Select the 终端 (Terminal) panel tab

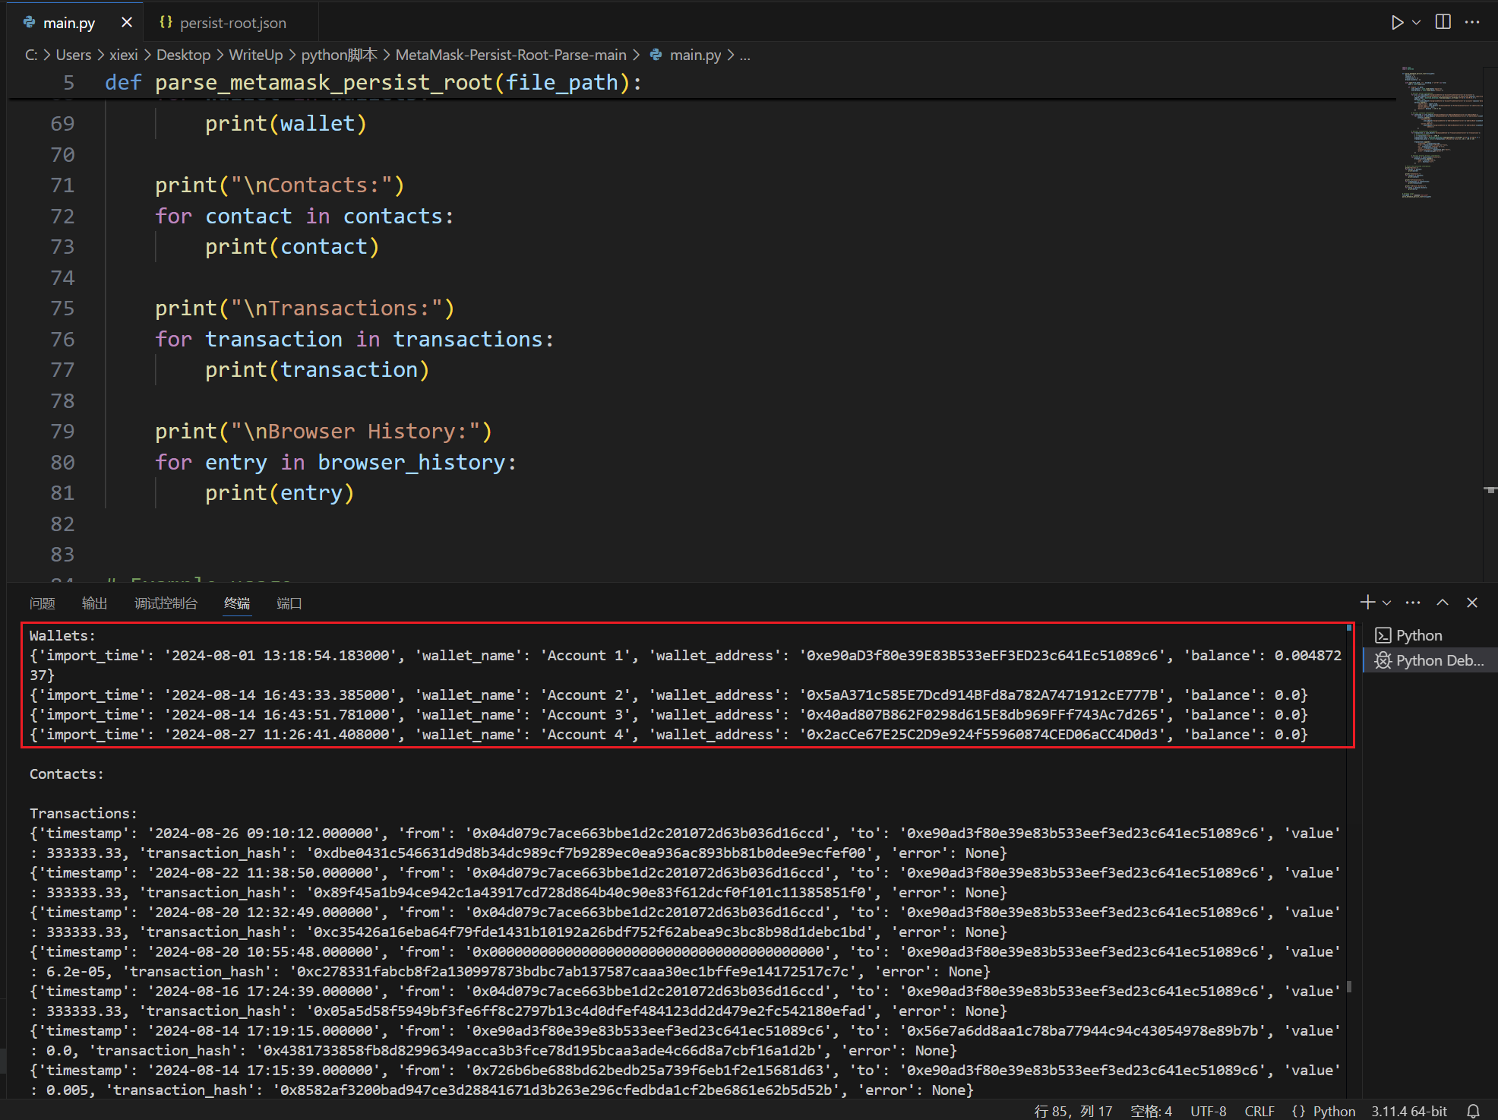pos(237,603)
